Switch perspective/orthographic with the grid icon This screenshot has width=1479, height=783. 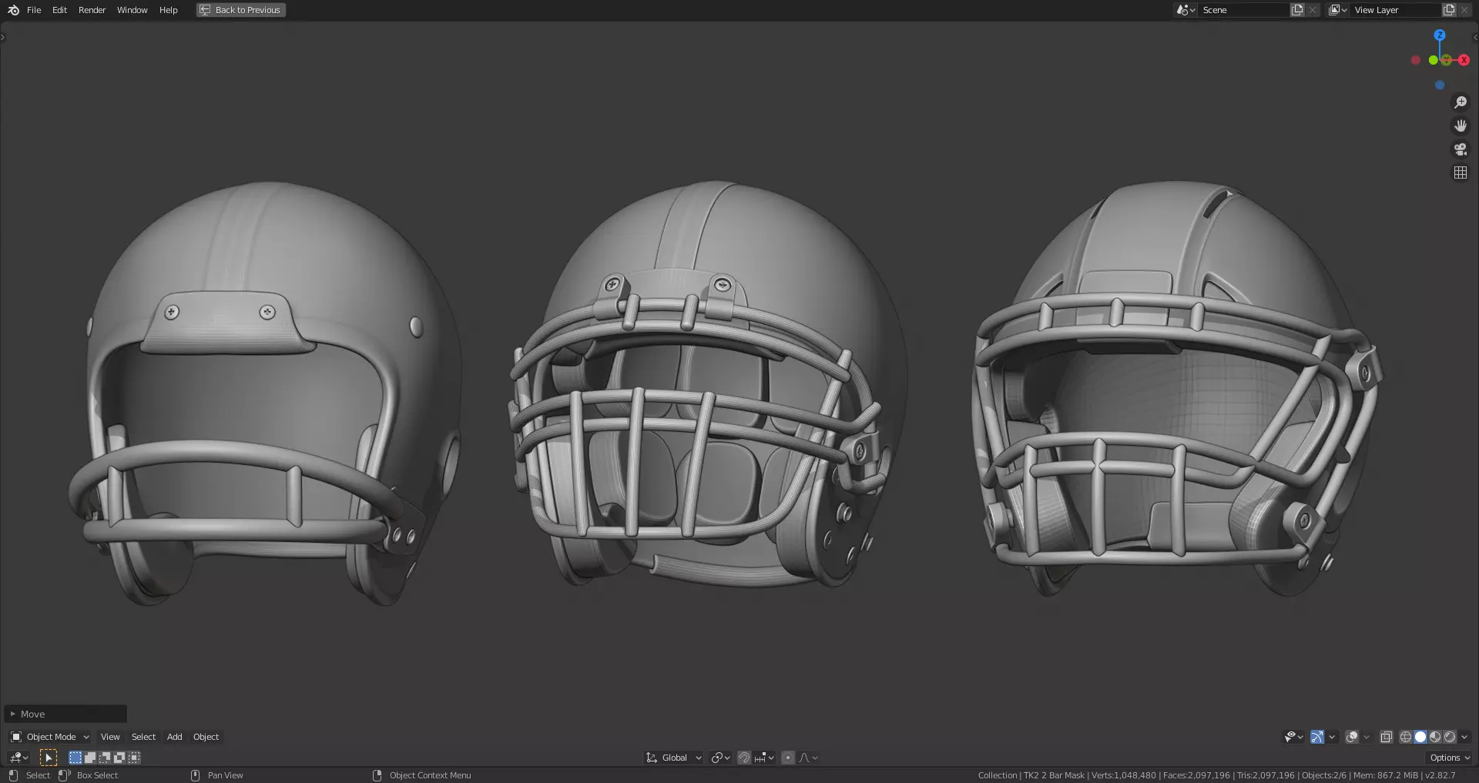pyautogui.click(x=1460, y=172)
